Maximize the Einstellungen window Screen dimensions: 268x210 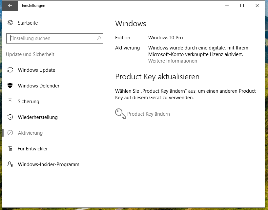click(242, 6)
